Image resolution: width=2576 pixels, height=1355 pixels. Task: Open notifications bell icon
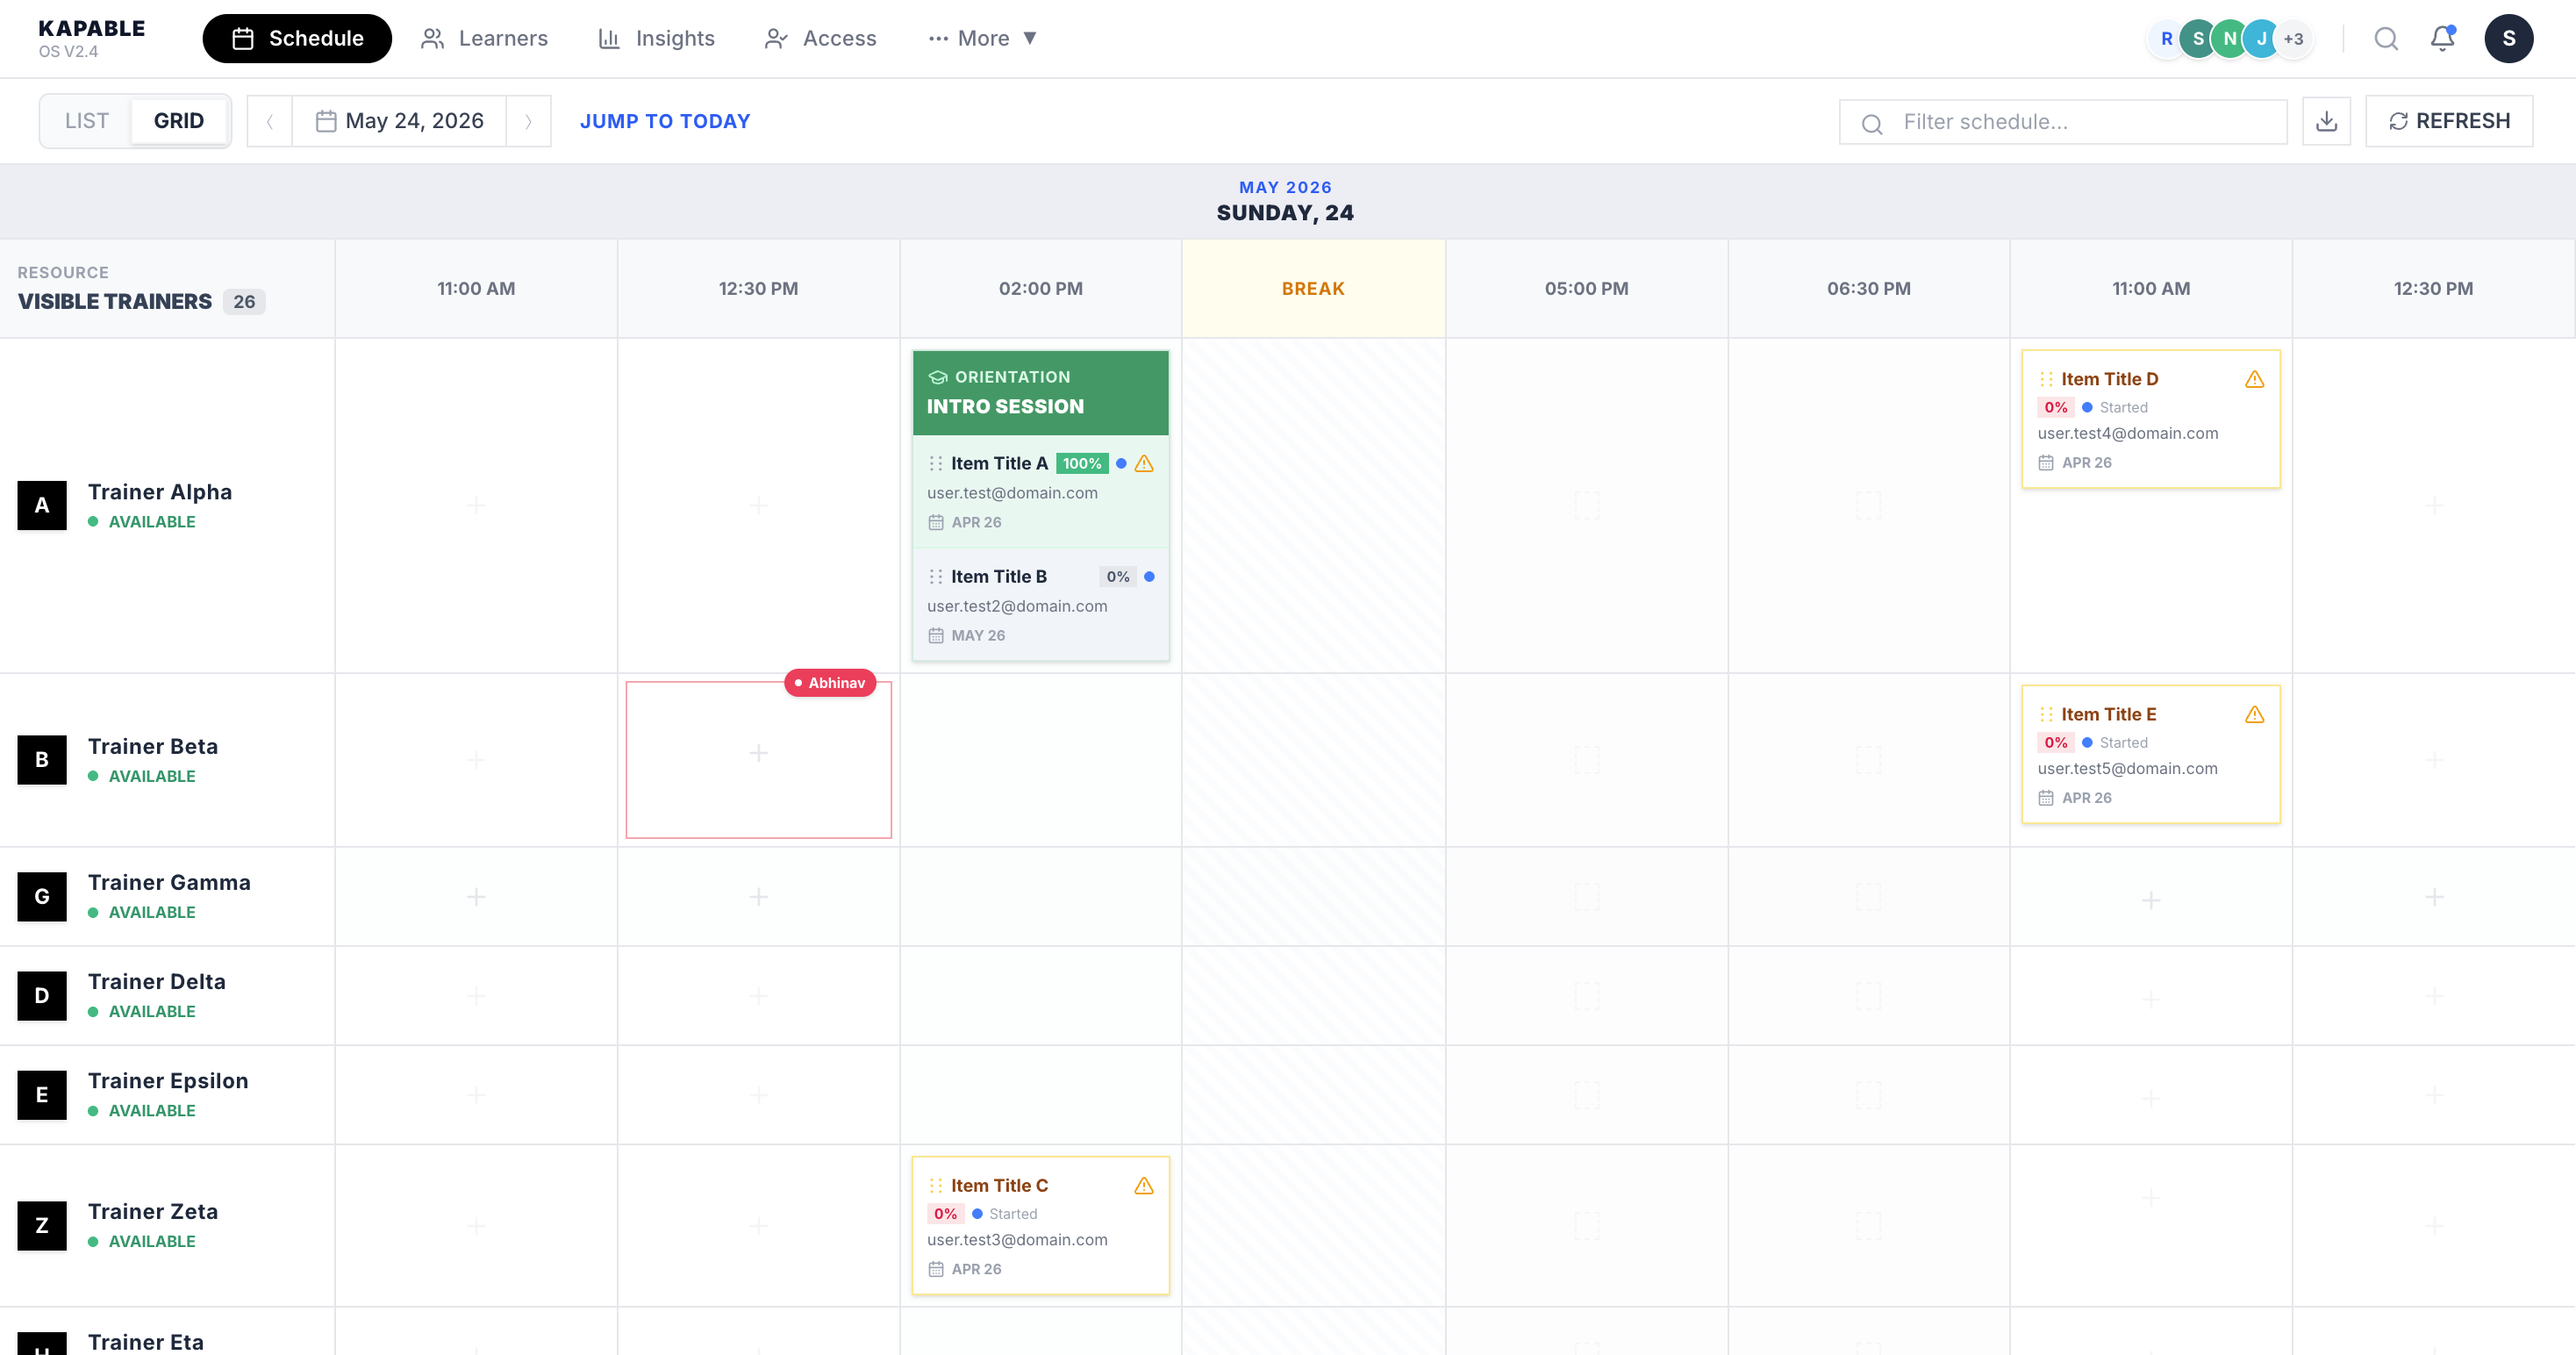tap(2442, 38)
